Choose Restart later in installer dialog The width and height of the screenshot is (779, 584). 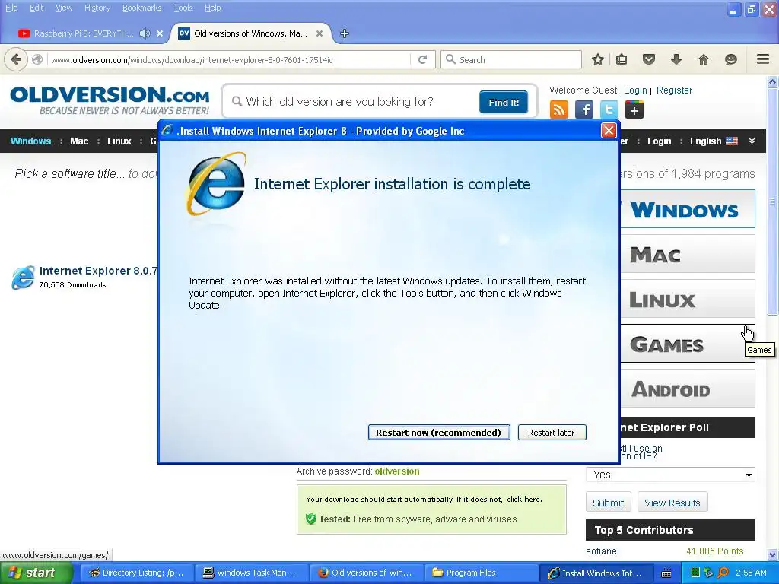pyautogui.click(x=552, y=432)
